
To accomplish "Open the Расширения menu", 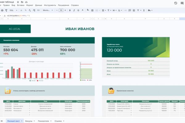I will pos(64,5).
